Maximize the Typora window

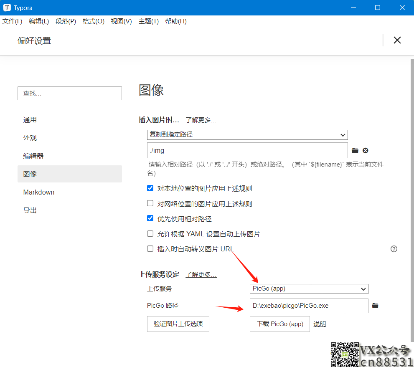tap(378, 8)
